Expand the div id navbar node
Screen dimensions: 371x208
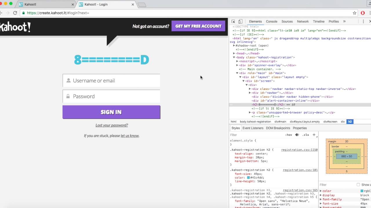250,93
